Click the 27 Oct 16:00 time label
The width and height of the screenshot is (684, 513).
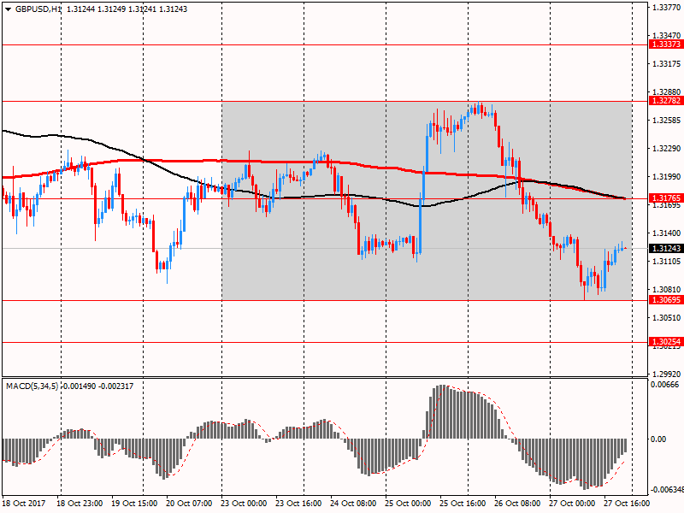627,504
